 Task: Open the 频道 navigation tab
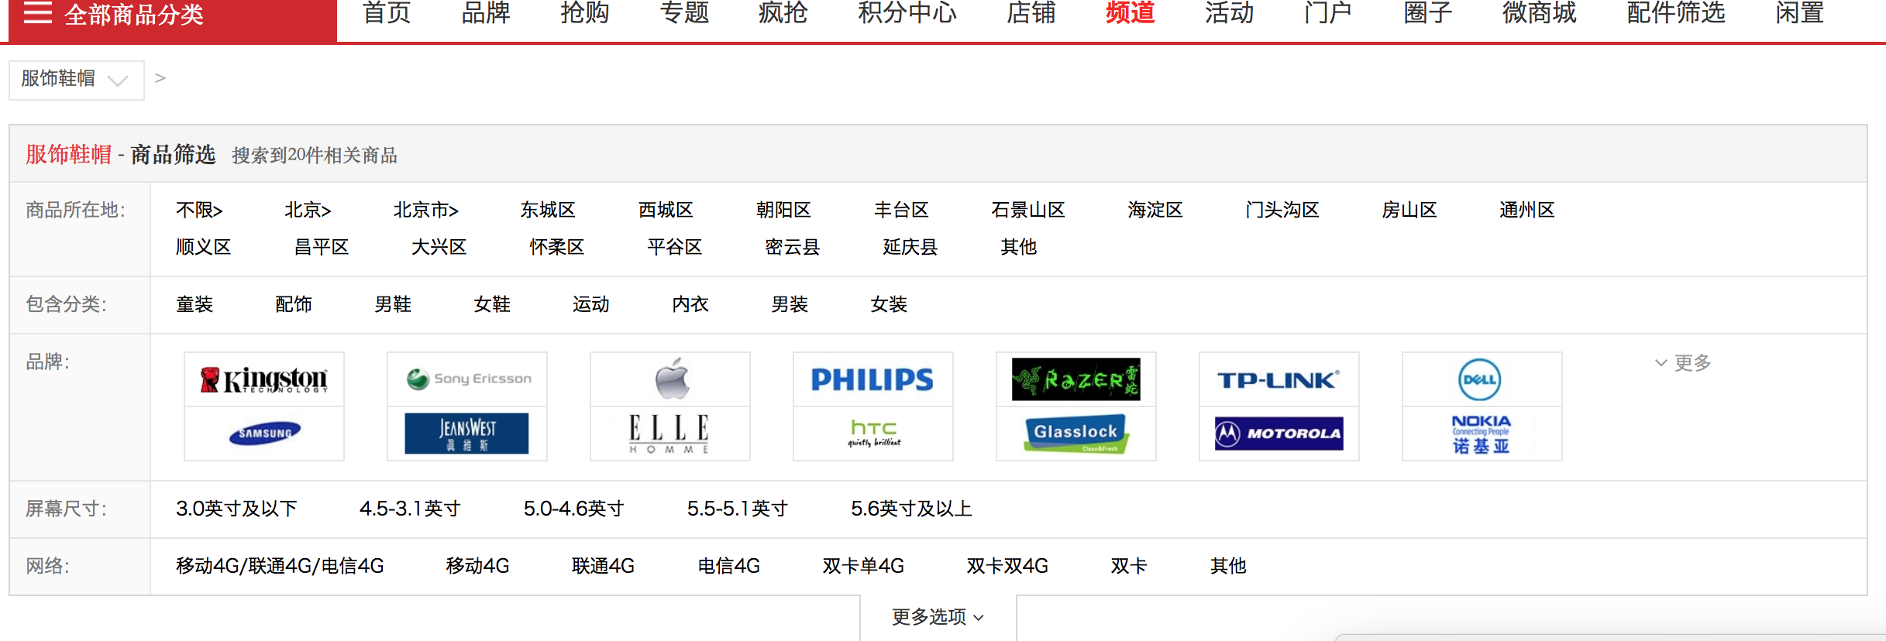1131,13
